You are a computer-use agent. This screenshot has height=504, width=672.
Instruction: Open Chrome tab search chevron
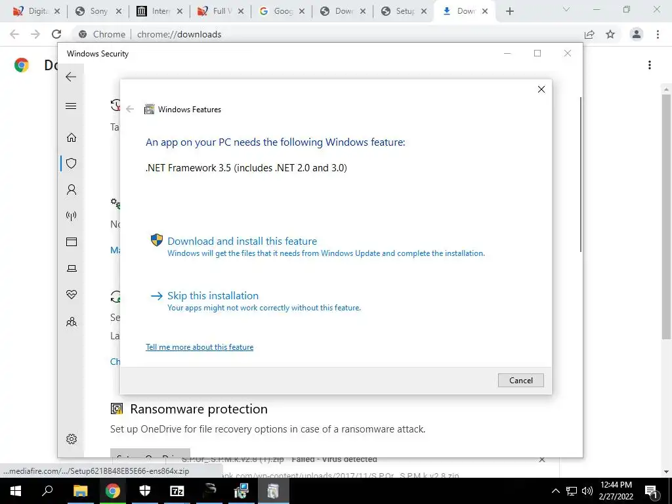tap(566, 9)
